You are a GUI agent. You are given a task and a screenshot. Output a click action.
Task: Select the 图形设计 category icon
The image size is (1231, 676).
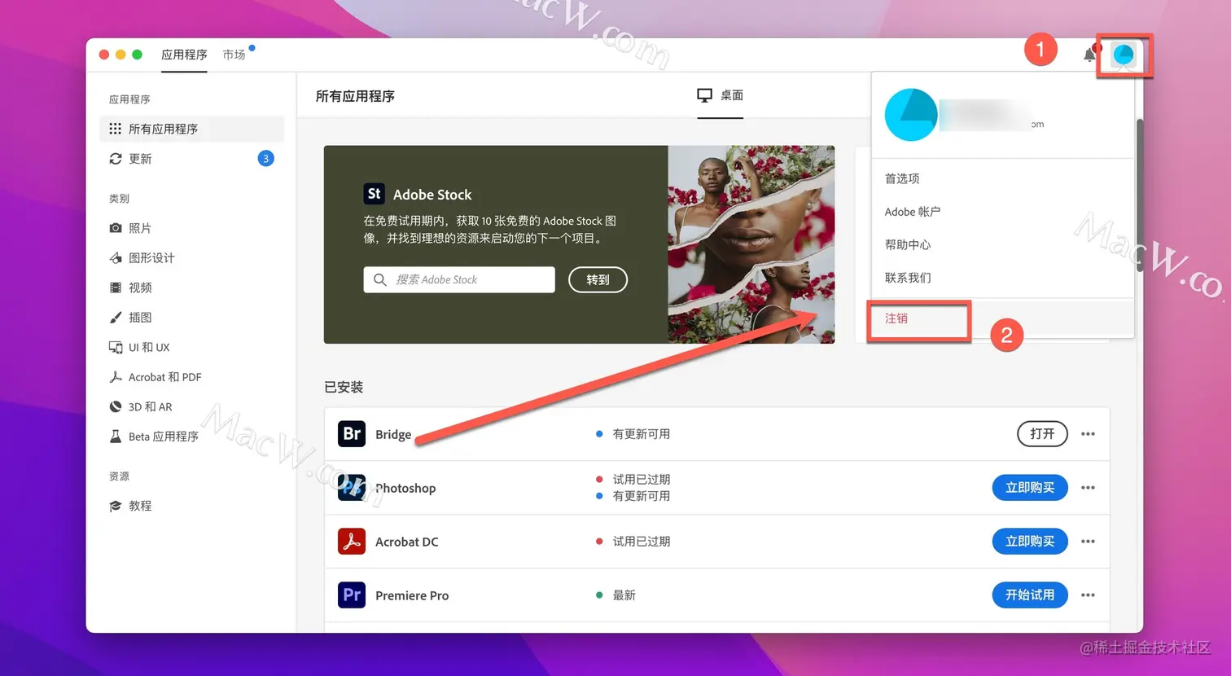point(116,258)
